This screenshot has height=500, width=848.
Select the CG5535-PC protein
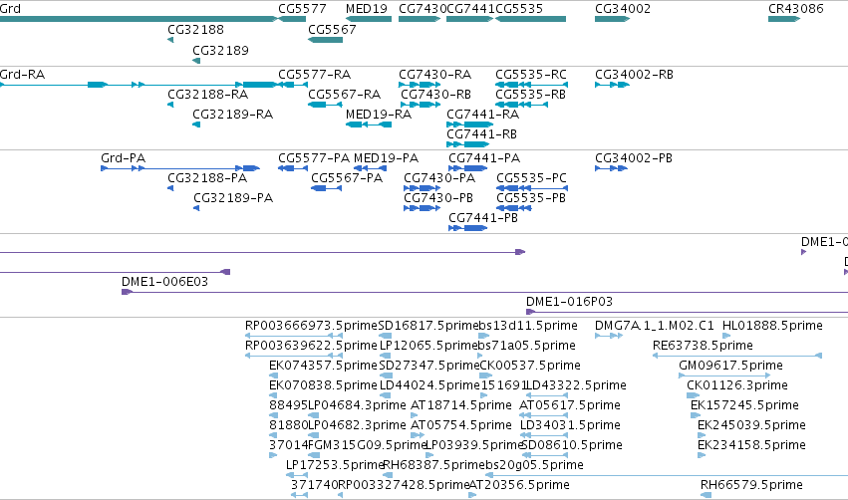pos(532,188)
